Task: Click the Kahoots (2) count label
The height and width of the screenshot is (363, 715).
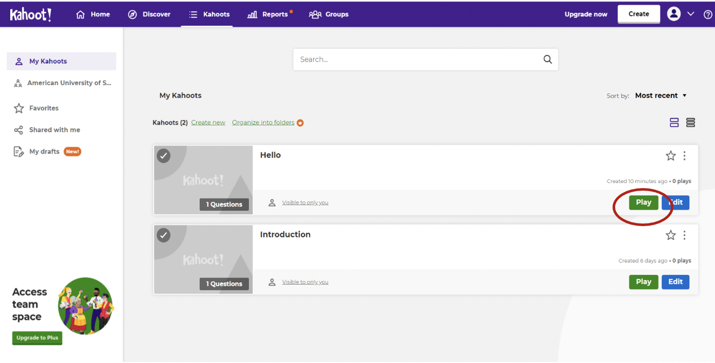Action: [170, 123]
